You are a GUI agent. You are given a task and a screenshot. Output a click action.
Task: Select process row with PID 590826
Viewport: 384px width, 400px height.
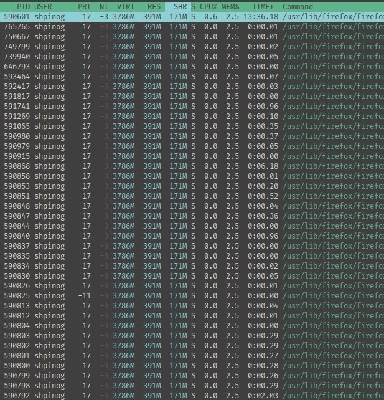point(192,285)
